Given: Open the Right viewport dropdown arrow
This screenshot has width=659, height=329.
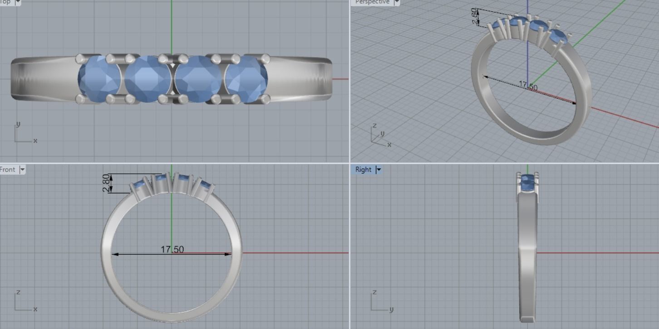Looking at the screenshot, I should (x=379, y=170).
